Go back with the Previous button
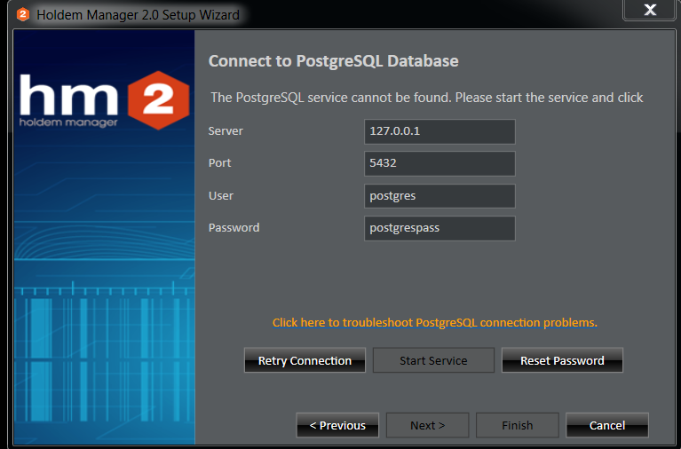The width and height of the screenshot is (681, 449). pos(337,425)
